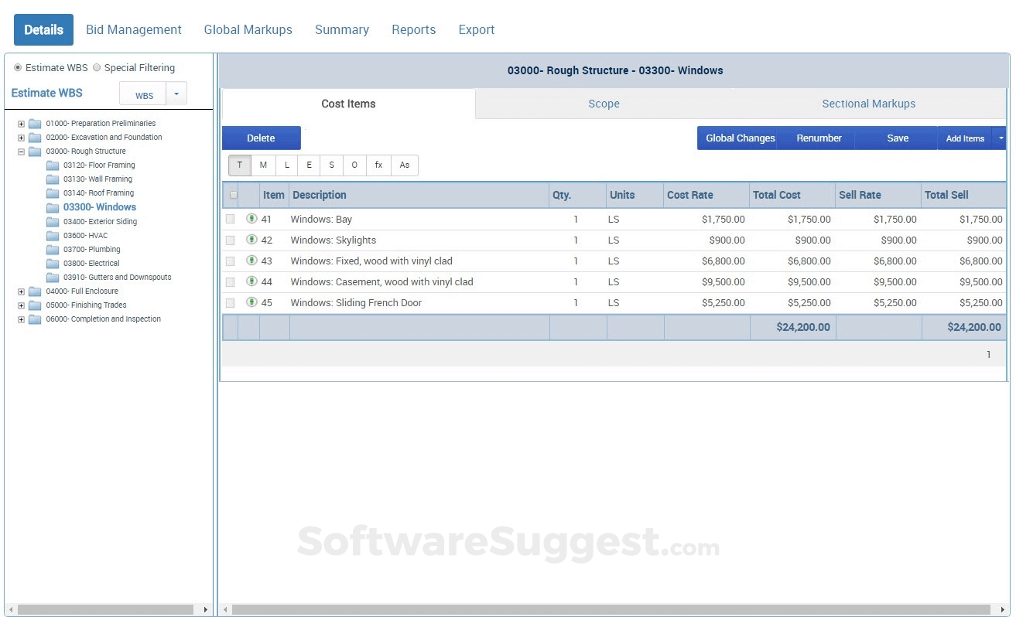Image resolution: width=1016 pixels, height=617 pixels.
Task: Switch to the Scope tab
Action: tap(604, 103)
